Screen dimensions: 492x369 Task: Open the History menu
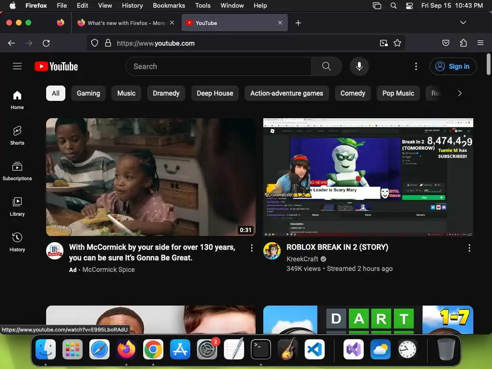[133, 5]
